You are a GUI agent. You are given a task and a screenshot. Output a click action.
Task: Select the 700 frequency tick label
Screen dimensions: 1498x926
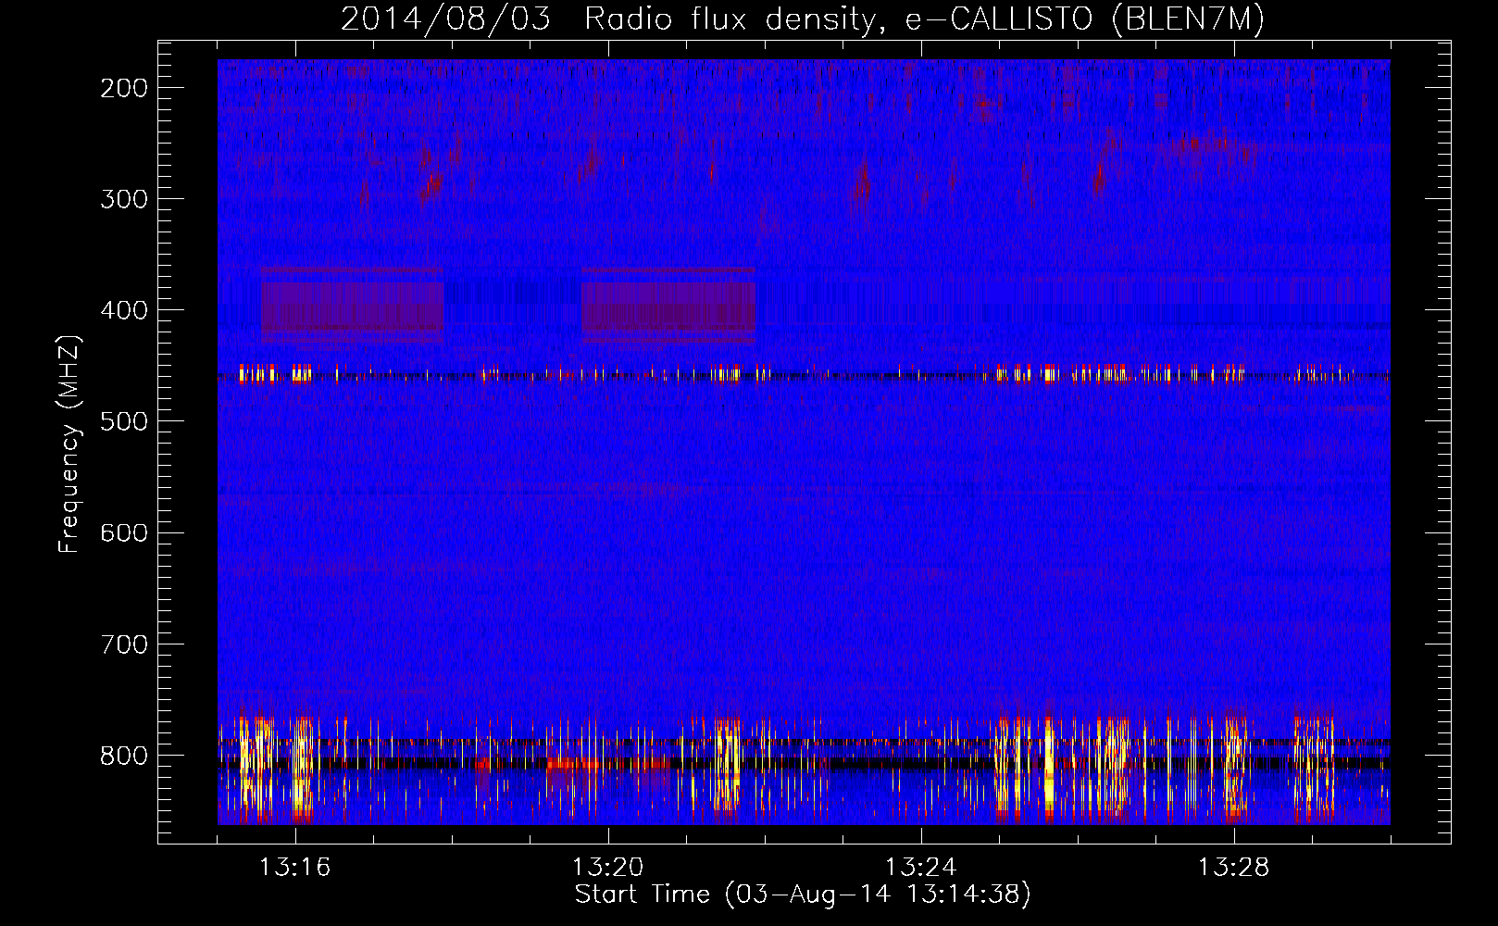(124, 644)
